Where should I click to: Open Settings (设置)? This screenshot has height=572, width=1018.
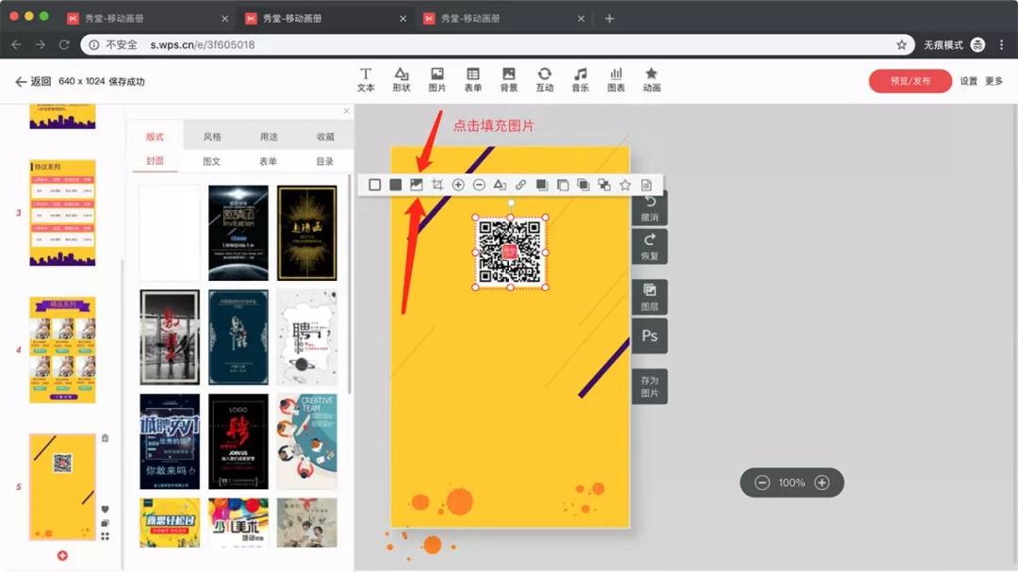pos(969,81)
